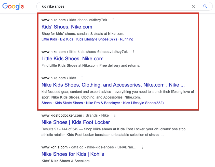Open the Kids Skate Shoes sitelink
Viewport: 215px width, 167px height.
(x=69, y=103)
